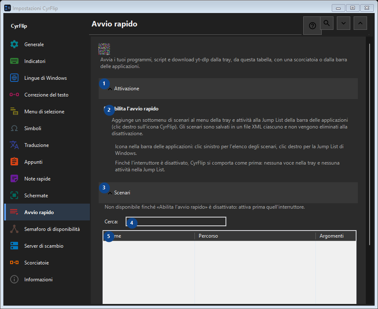
Task: Open the Schermate screenshot icon
Action: coord(14,196)
